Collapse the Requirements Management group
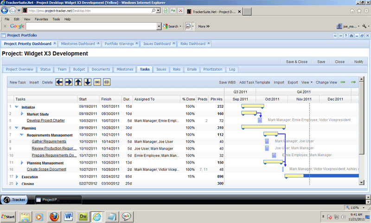 coord(22,135)
